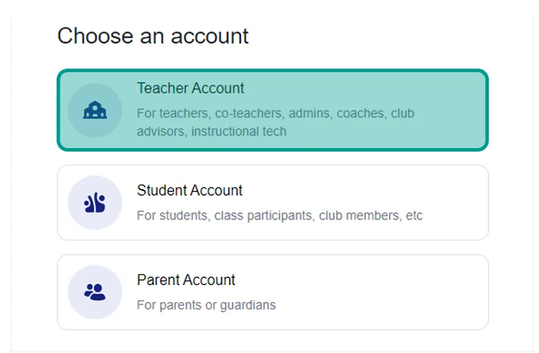
Task: Select the Parent Account option card
Action: (x=272, y=292)
